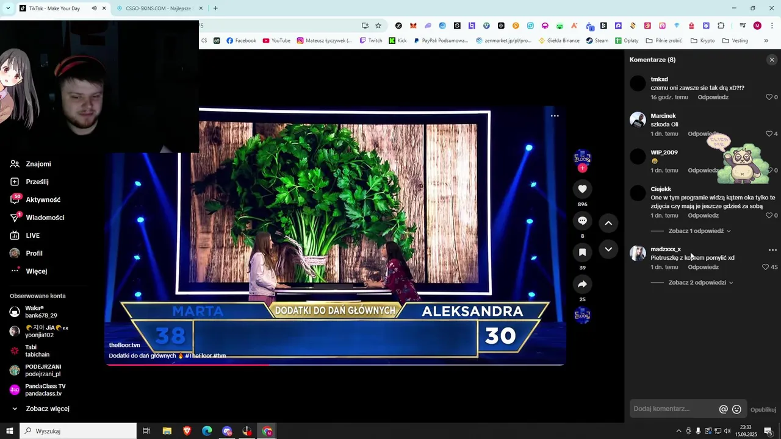
Task: Open Chrome extensions puzzle icon
Action: [x=721, y=26]
